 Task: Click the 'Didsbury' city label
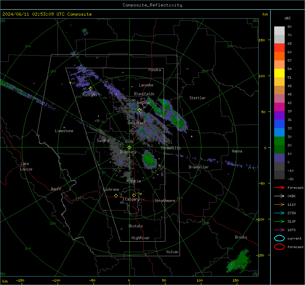pyautogui.click(x=128, y=152)
